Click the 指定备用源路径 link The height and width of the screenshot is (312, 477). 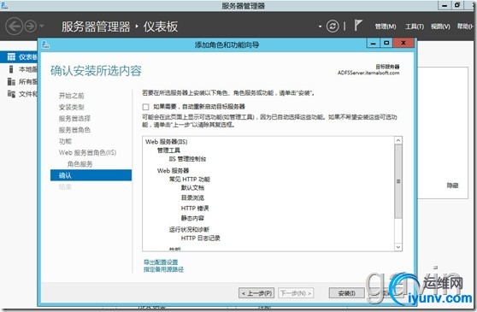click(163, 269)
